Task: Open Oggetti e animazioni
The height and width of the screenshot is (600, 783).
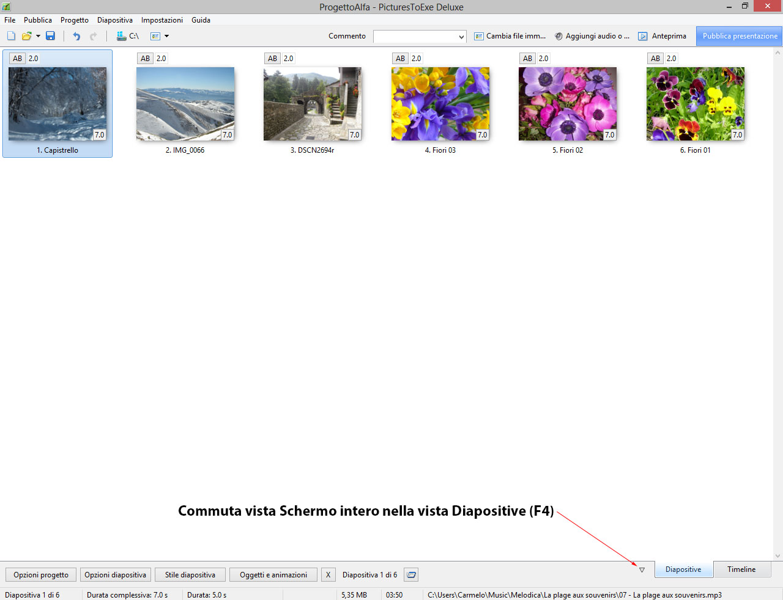Action: tap(273, 575)
